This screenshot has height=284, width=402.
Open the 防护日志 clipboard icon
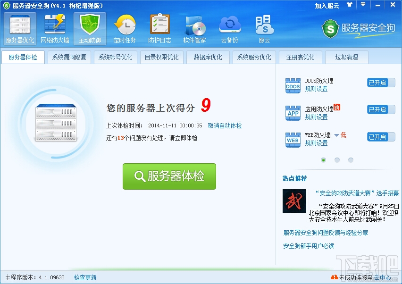159,29
